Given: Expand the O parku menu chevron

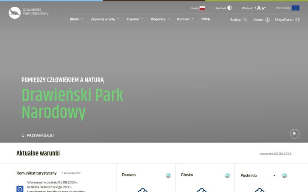Looking at the screenshot, I should point(142,19).
